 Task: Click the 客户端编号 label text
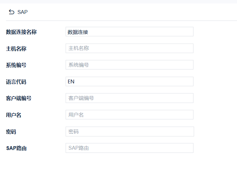click(19, 99)
